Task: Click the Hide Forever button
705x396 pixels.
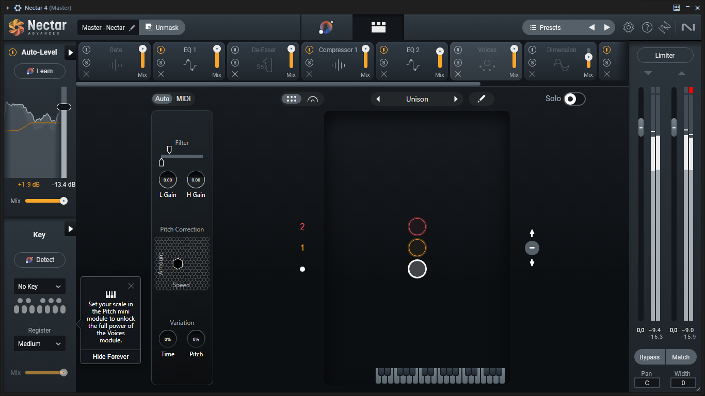Action: (111, 357)
